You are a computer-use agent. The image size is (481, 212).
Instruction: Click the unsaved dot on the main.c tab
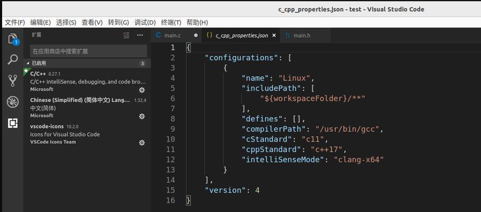coord(196,35)
